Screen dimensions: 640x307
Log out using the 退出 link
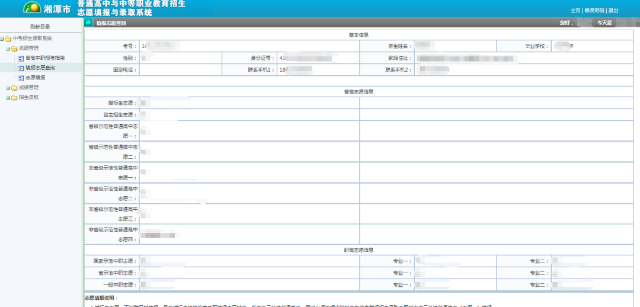[613, 11]
